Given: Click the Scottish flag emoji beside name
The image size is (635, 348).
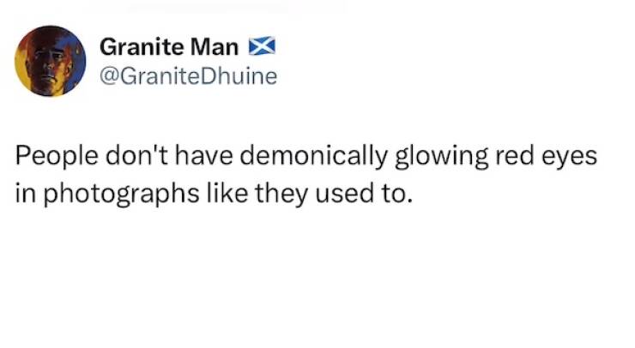Looking at the screenshot, I should [260, 45].
